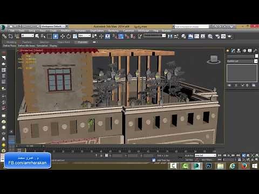This screenshot has width=259, height=194.
Task: Click the Pin Stack icon under the modifier stack
Action: click(x=229, y=85)
